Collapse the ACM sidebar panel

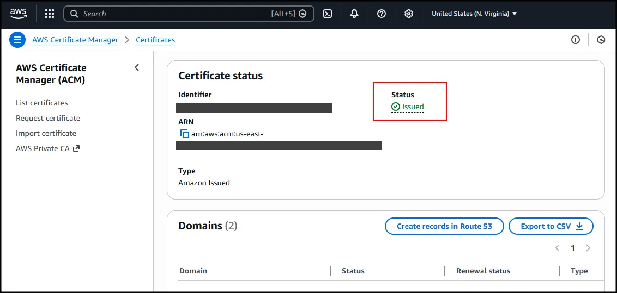pyautogui.click(x=137, y=67)
